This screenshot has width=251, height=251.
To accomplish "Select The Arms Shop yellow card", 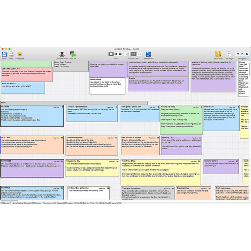I will [x=161, y=172].
